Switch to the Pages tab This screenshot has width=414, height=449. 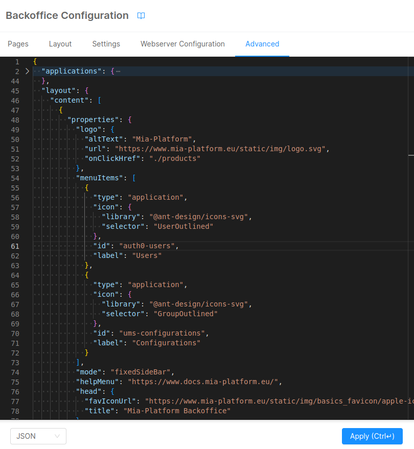[18, 44]
